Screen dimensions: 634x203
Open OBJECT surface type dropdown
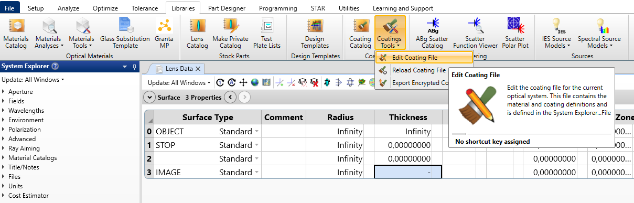click(x=257, y=132)
